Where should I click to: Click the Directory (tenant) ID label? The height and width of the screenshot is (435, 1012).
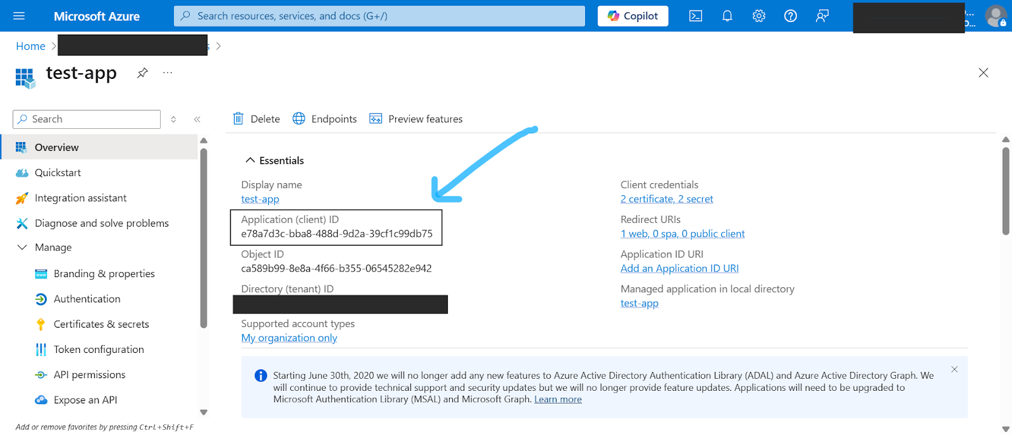(287, 289)
